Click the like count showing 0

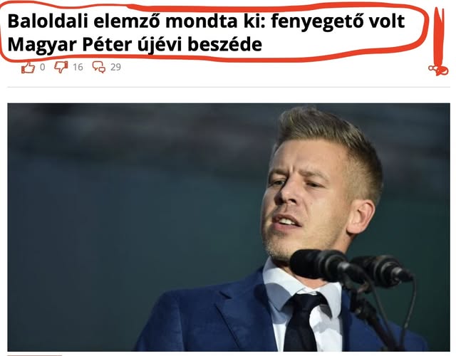[x=43, y=67]
